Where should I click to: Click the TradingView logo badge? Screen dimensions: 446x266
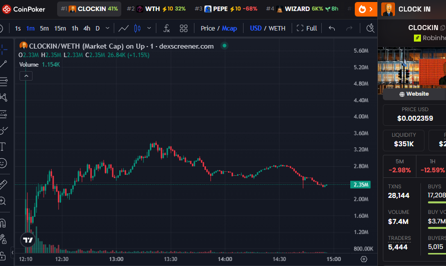(28, 240)
